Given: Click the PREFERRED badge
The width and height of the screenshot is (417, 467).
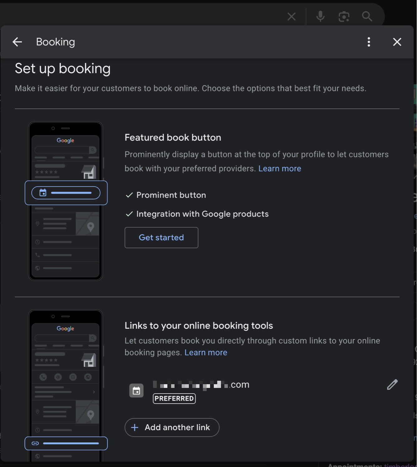Looking at the screenshot, I should [x=174, y=399].
